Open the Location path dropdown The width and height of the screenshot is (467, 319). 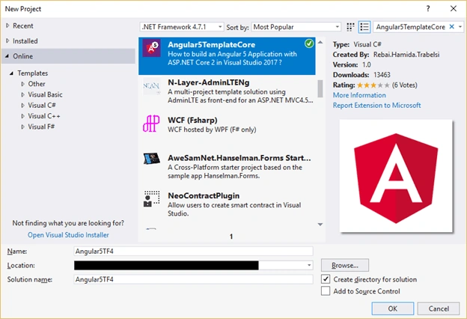309,265
